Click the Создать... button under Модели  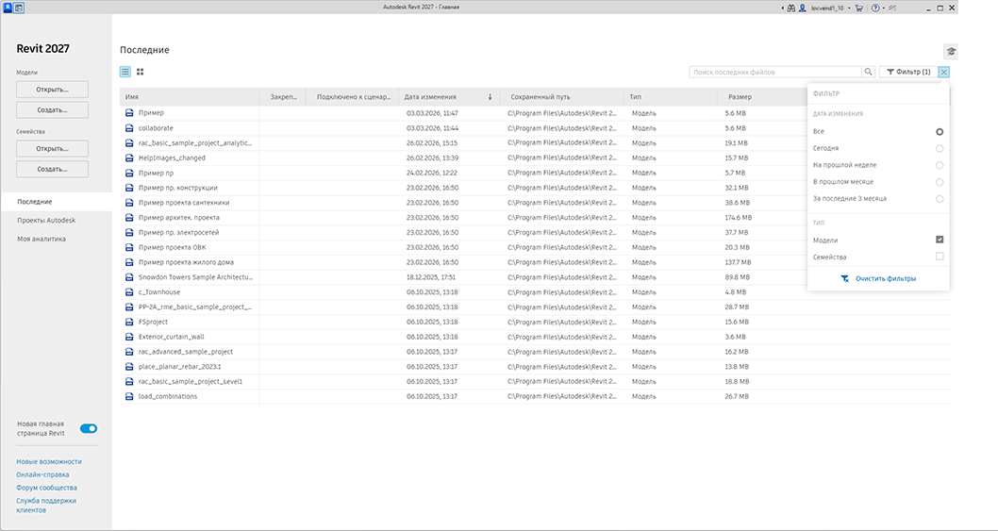click(52, 110)
